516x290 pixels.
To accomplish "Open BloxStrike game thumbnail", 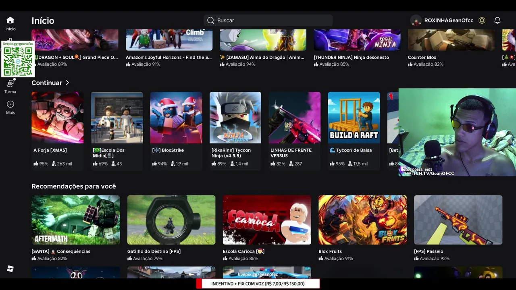I will point(176,118).
